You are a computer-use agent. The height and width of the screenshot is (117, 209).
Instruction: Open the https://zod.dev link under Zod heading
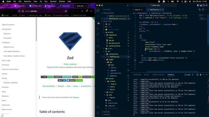tap(70, 64)
